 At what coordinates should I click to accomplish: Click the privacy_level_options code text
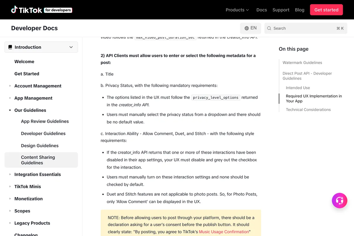[216, 98]
